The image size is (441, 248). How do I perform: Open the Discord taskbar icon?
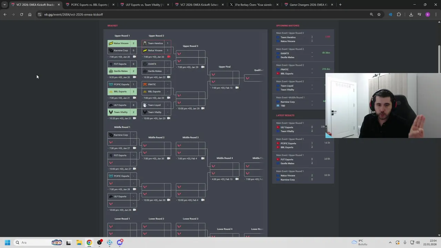[x=120, y=242]
